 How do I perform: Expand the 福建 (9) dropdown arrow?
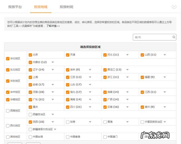coord(165,77)
